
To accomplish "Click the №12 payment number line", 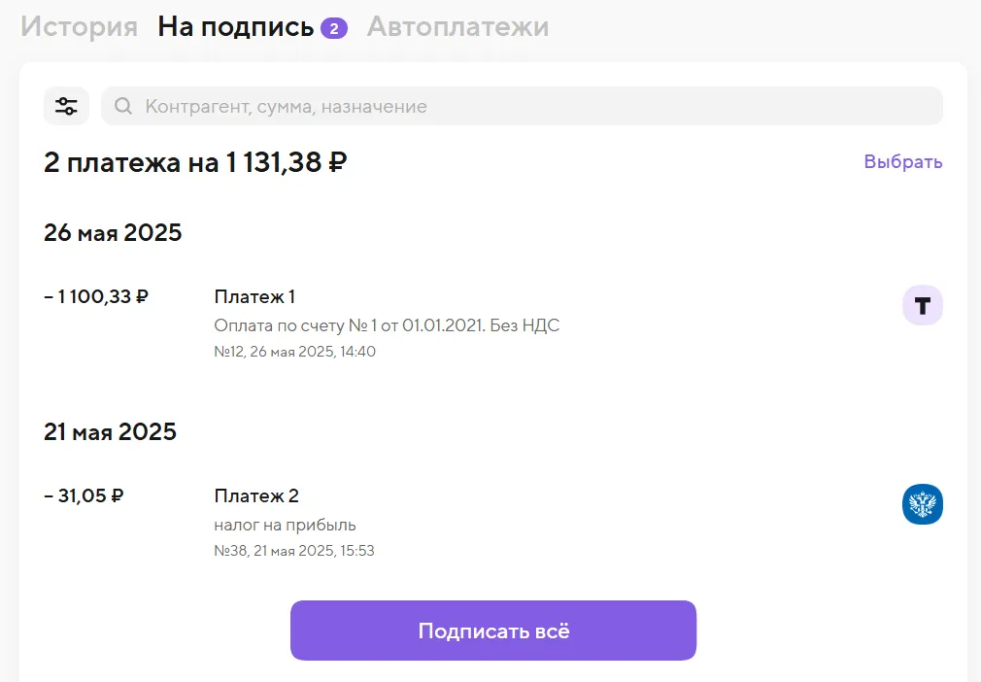I will pos(294,352).
